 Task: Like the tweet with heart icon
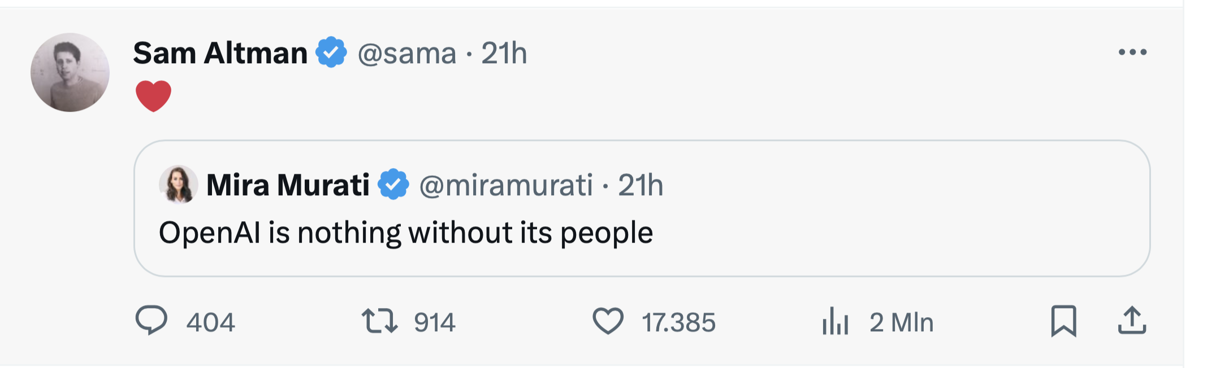[608, 321]
